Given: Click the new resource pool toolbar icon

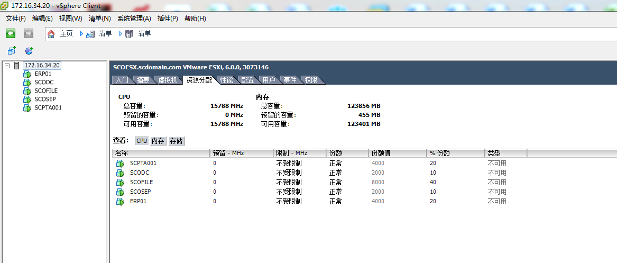Looking at the screenshot, I should (29, 51).
